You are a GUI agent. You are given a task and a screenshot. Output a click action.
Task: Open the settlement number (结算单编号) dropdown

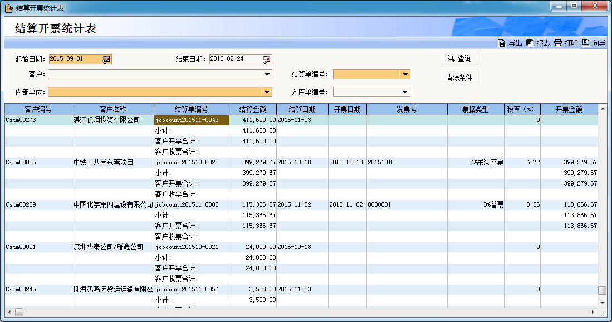coord(405,75)
